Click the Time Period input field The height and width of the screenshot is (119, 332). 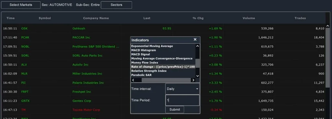(x=182, y=100)
